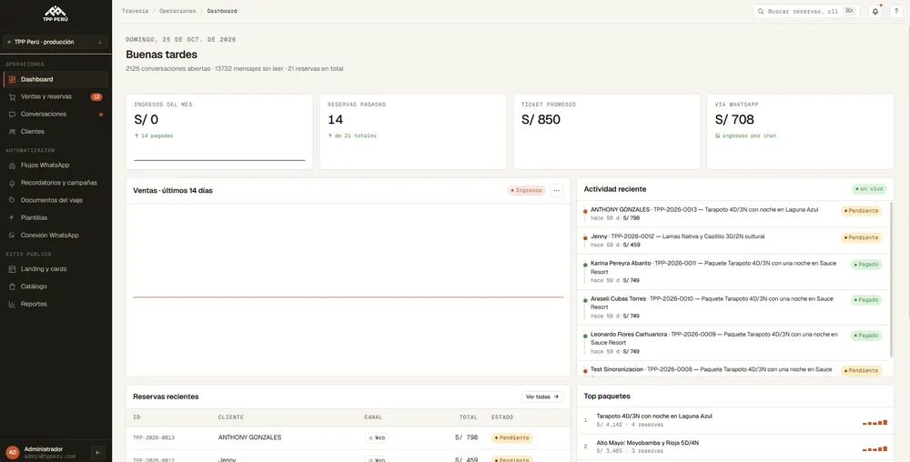Open Ventas y reservas section

[56, 96]
